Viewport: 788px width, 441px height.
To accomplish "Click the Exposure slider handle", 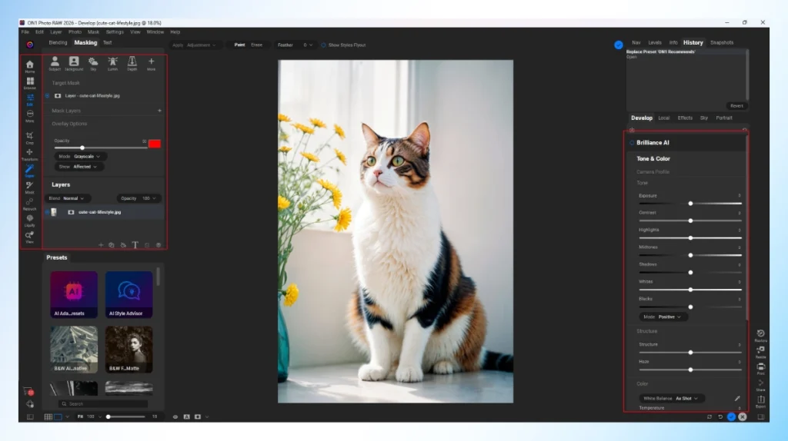I will 690,204.
